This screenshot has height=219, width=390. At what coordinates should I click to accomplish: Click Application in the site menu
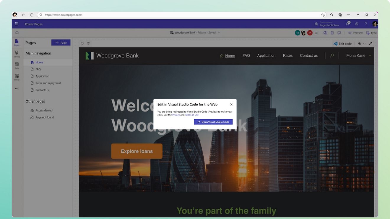coord(266,55)
